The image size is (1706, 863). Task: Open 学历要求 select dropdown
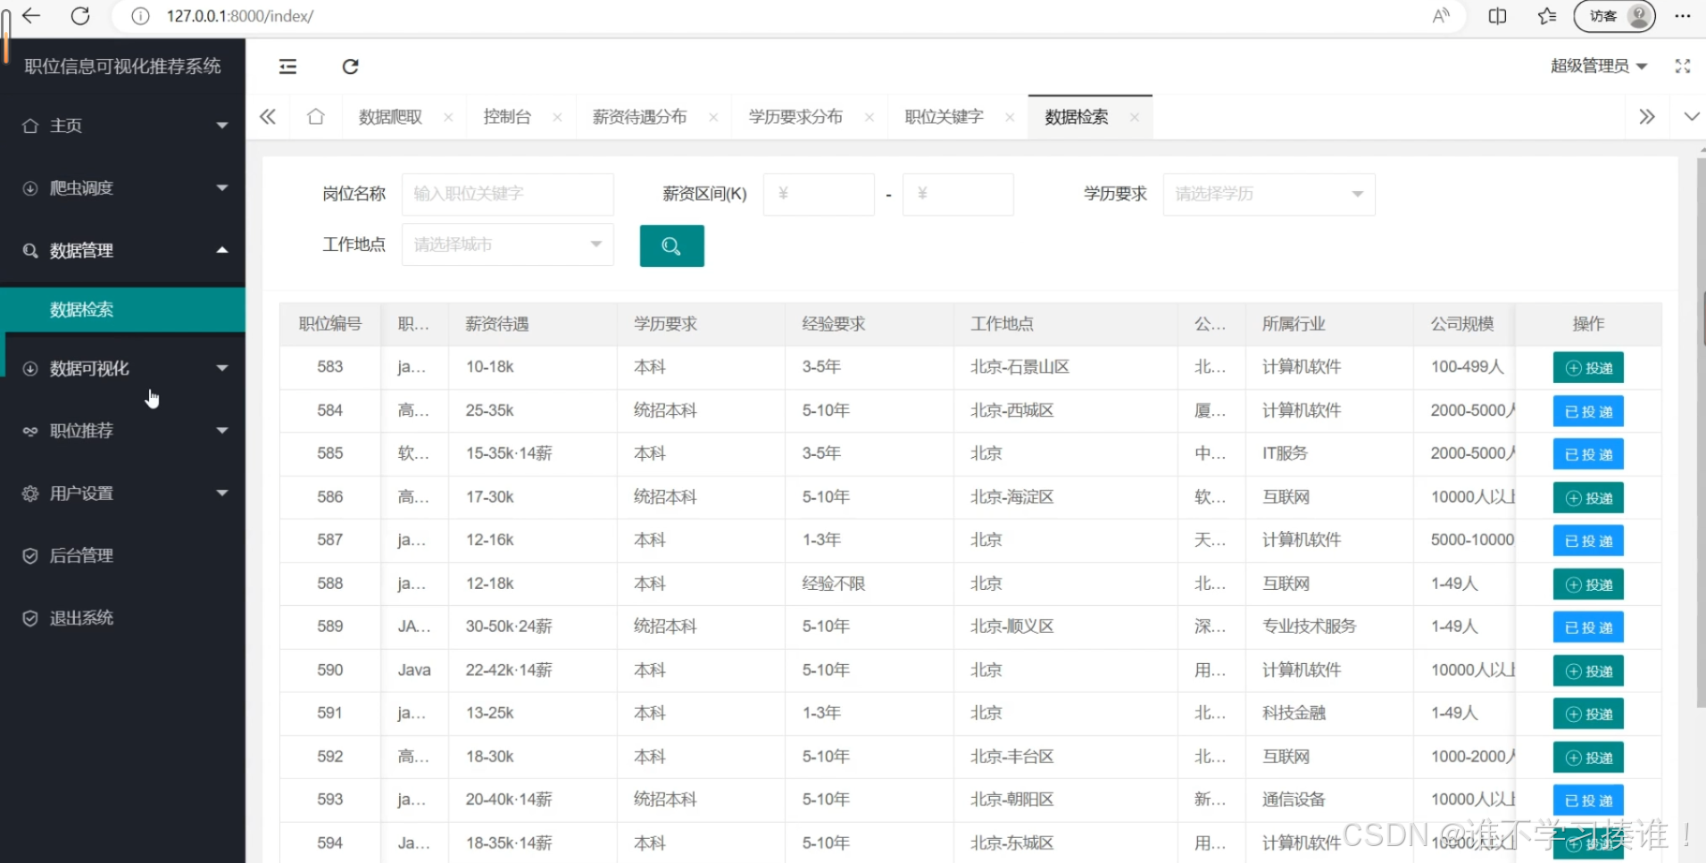[x=1269, y=194]
